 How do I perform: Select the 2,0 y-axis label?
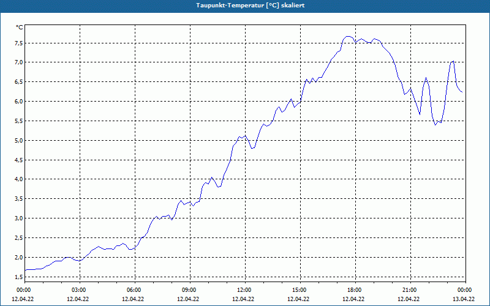19,258
